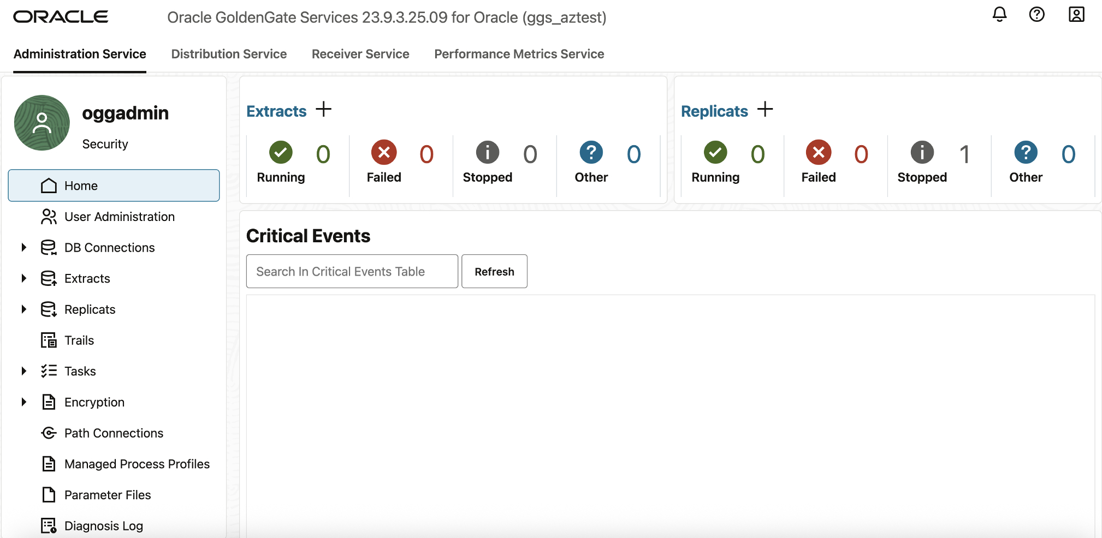
Task: Click the notifications bell icon
Action: tap(999, 15)
